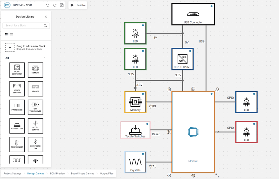Screen dimensions: 279x179
Task: Select the USB Connector block
Action: coord(193,14)
